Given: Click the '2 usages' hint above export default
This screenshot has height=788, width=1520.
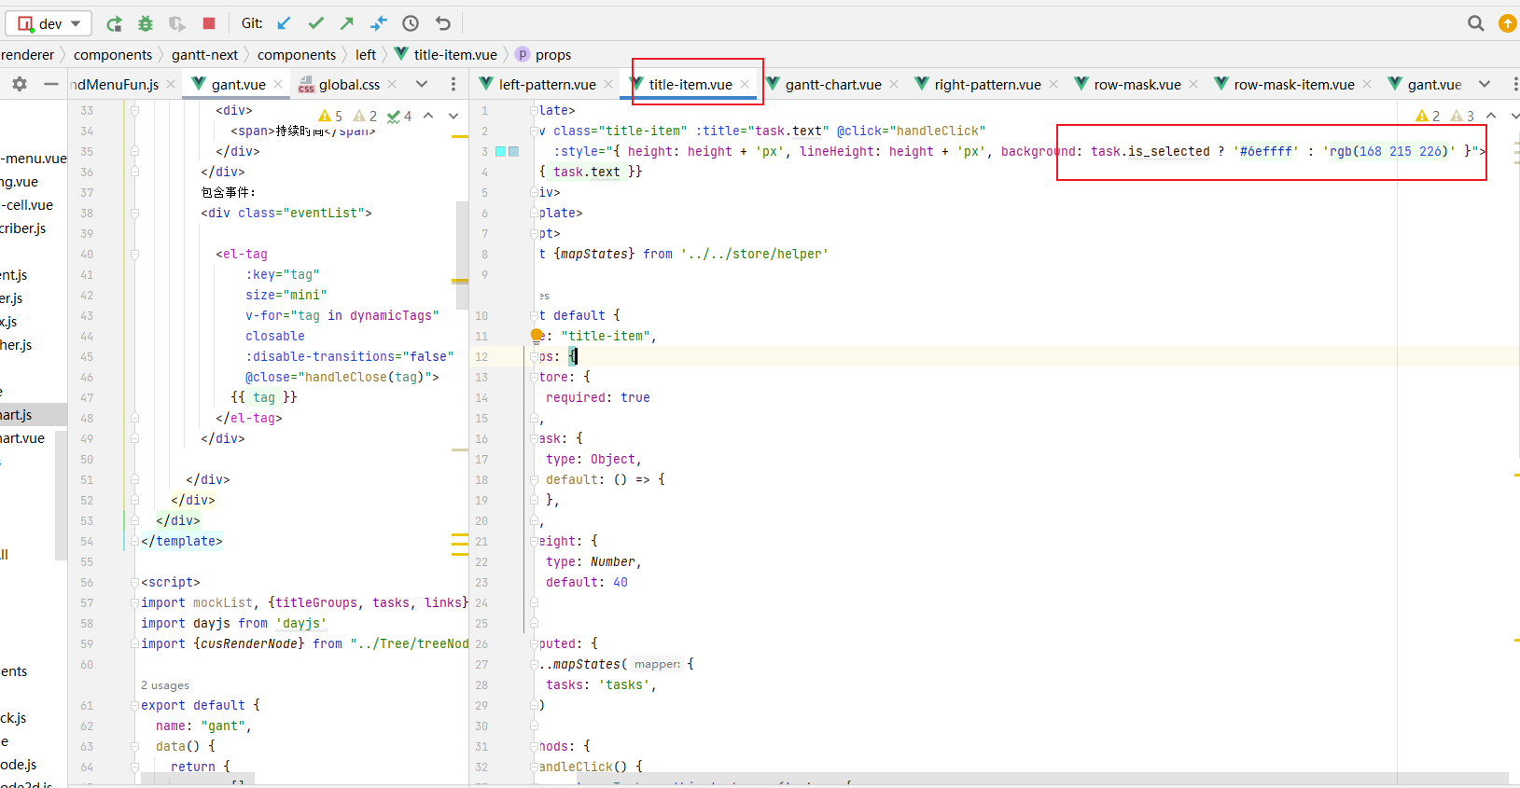Looking at the screenshot, I should [x=165, y=685].
